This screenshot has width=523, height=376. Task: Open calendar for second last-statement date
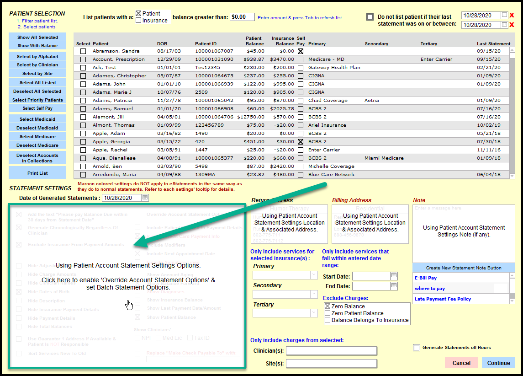click(x=504, y=25)
